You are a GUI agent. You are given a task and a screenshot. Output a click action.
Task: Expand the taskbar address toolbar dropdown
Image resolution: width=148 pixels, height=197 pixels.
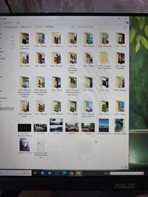pos(140,173)
